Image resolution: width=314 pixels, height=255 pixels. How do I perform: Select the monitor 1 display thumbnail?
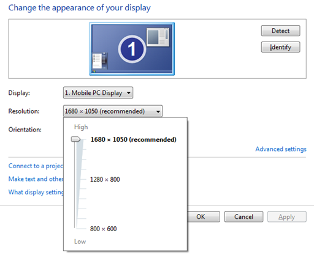click(132, 49)
